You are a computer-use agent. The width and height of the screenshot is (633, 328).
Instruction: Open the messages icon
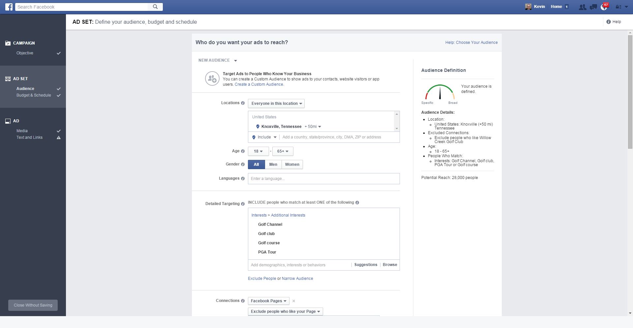coord(593,7)
